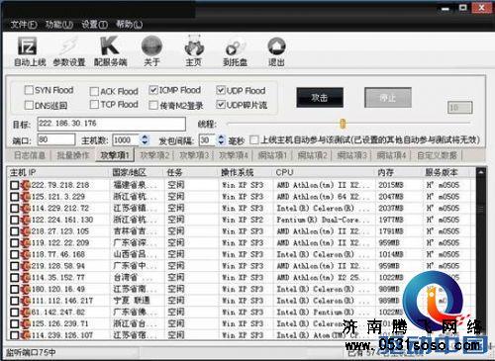Click the 线程 slider handle

coord(343,124)
